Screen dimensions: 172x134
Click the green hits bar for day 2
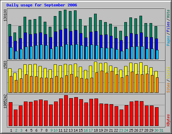coord(15,37)
